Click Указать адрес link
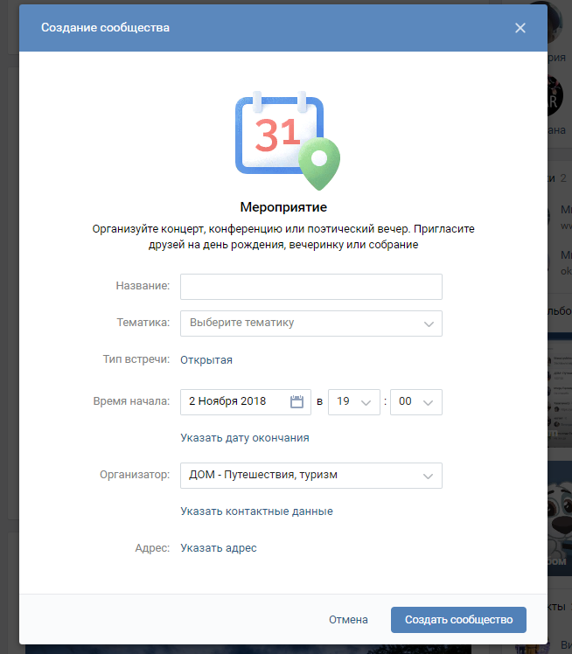 coord(218,548)
